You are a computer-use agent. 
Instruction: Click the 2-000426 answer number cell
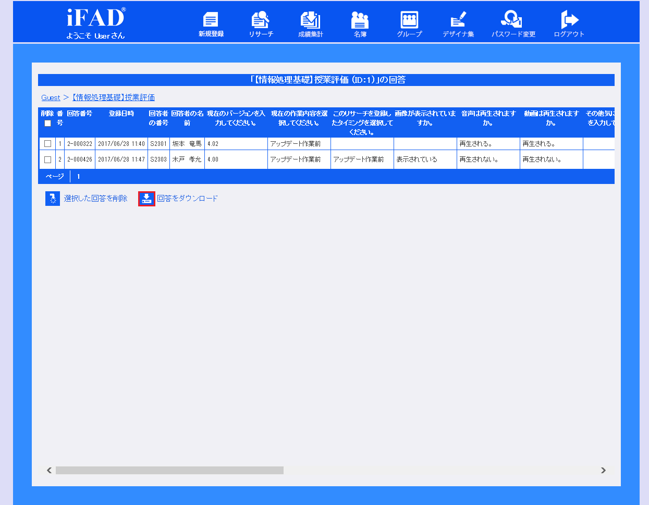(x=80, y=159)
